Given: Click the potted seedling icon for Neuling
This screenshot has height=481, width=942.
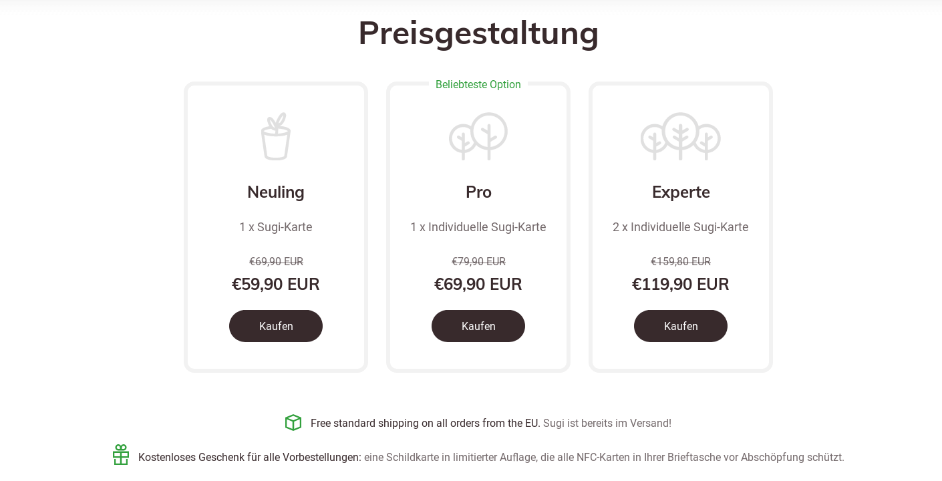Looking at the screenshot, I should [x=276, y=136].
